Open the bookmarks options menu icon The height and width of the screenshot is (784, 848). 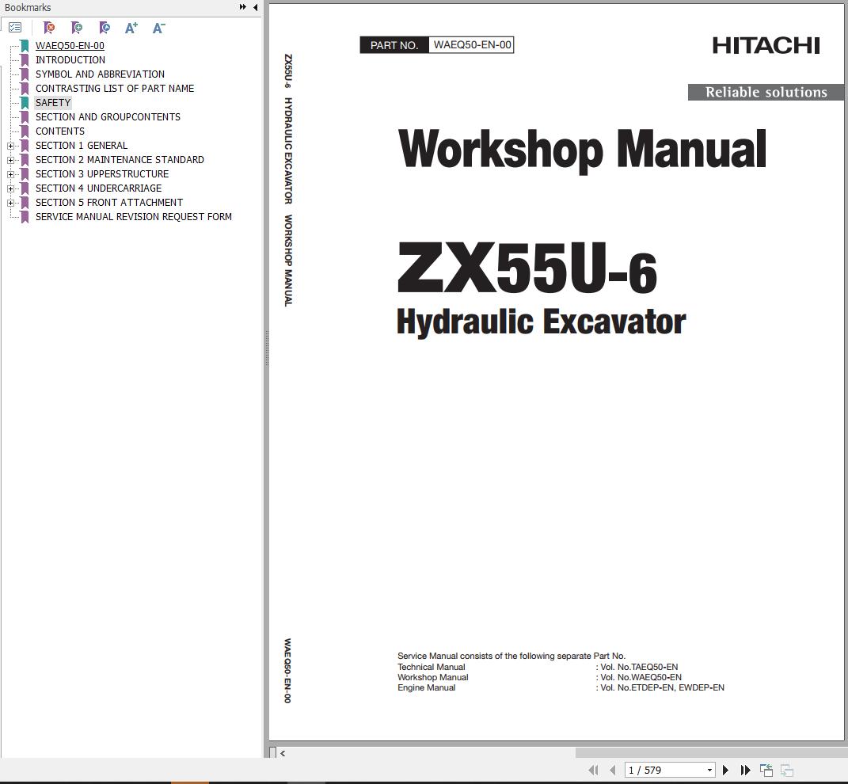coord(15,28)
